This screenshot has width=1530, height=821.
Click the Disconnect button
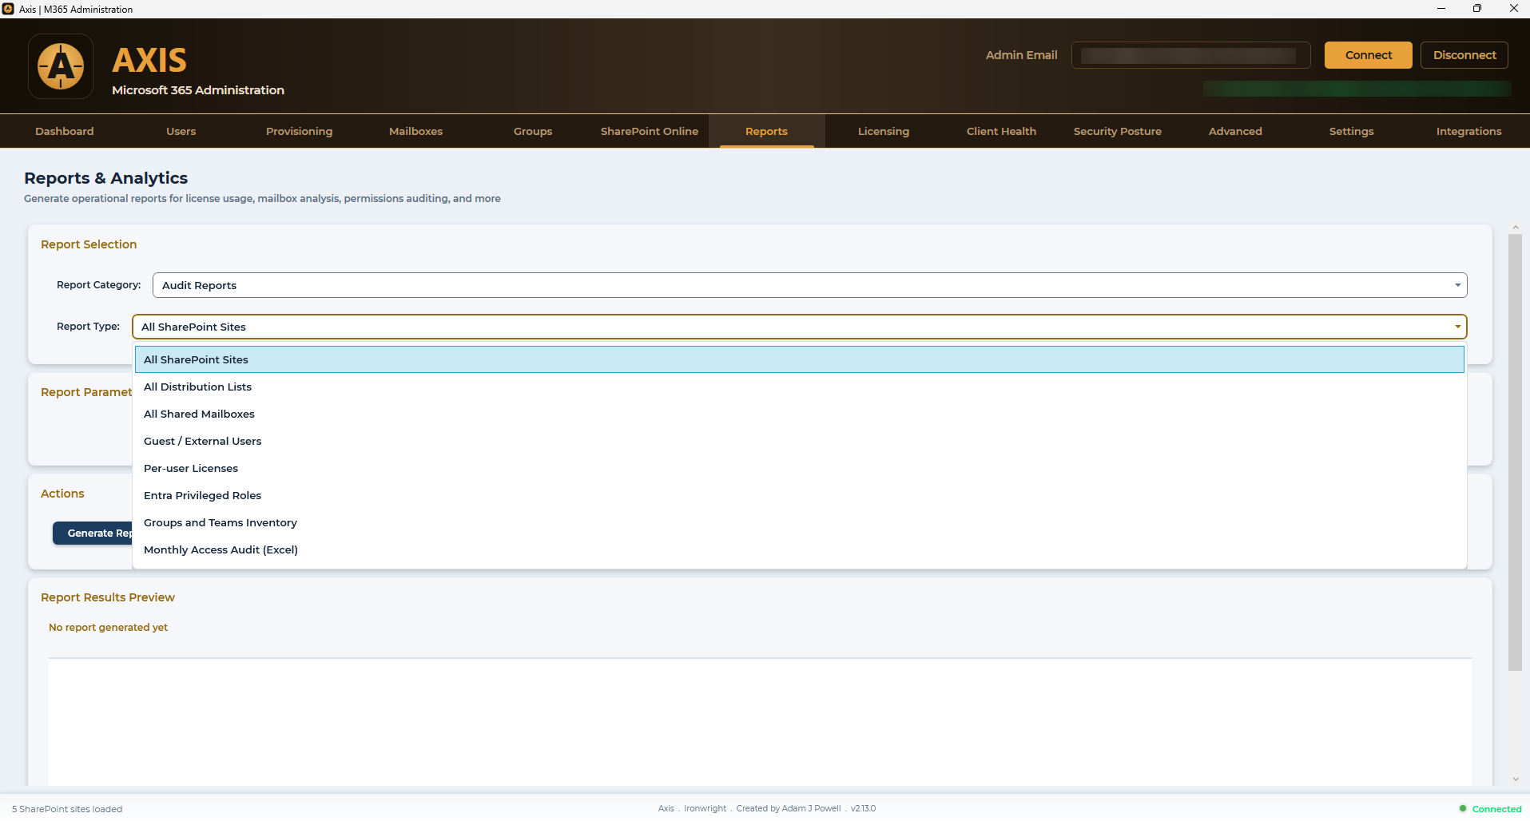(1464, 55)
